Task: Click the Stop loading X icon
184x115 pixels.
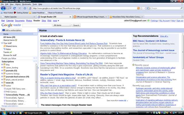Action: 20,8
